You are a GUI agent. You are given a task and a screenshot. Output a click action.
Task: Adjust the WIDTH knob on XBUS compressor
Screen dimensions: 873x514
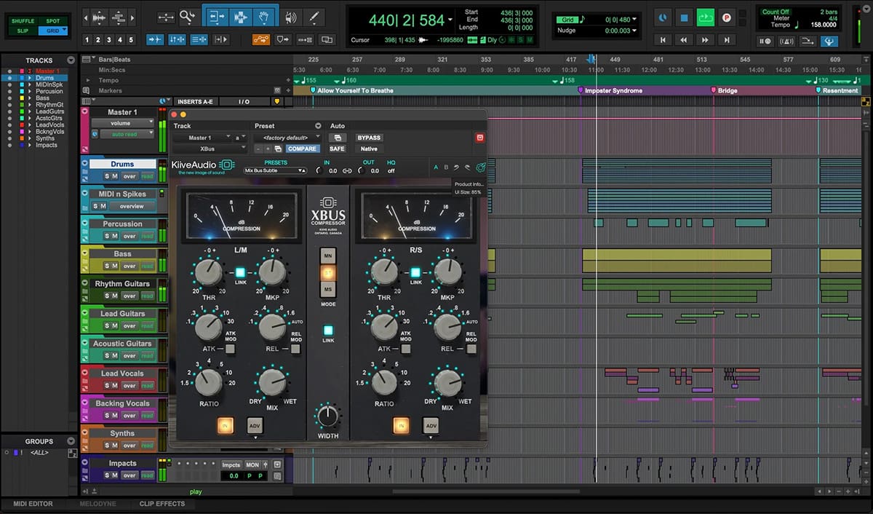[328, 416]
